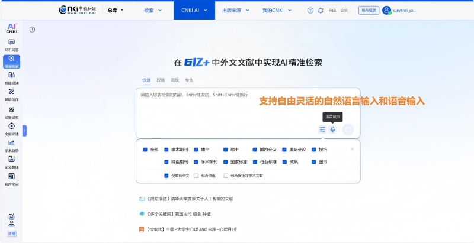Switch to the 专业 search tab
This screenshot has width=474, height=243.
(x=189, y=80)
